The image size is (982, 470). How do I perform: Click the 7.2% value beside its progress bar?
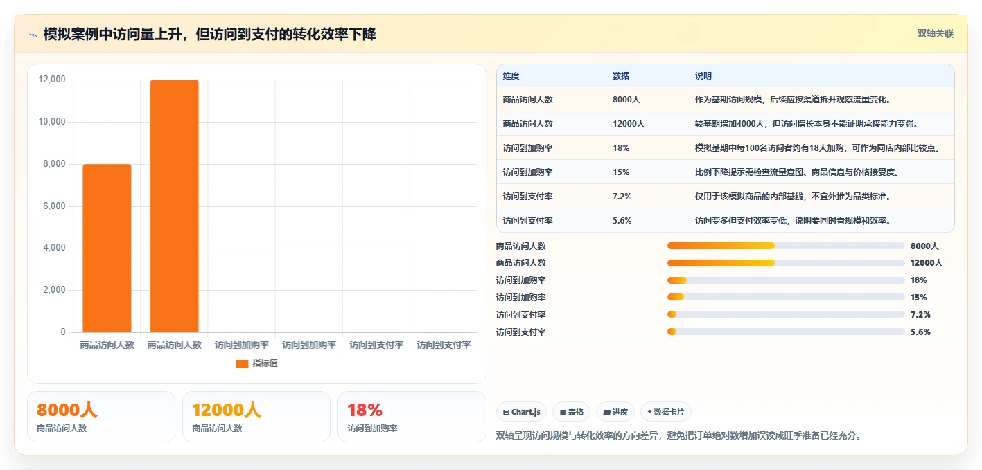tap(920, 315)
